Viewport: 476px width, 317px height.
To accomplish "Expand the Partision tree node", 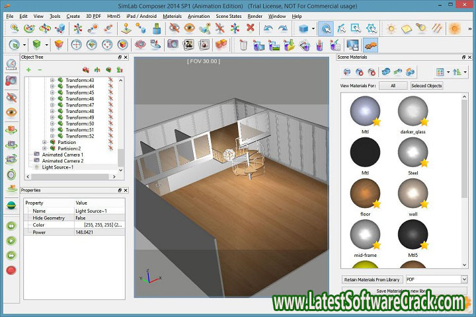I will (x=44, y=142).
